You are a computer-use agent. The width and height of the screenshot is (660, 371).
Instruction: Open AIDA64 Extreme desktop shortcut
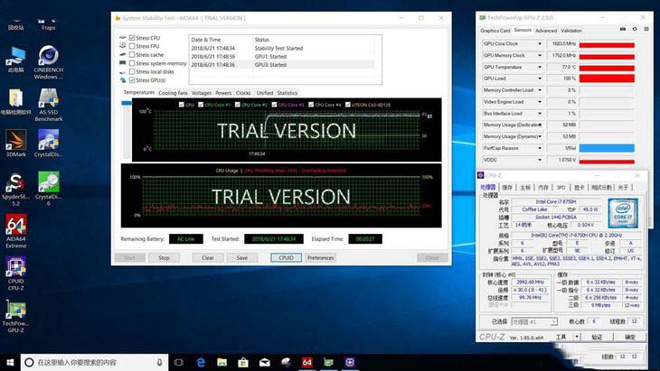tap(16, 231)
